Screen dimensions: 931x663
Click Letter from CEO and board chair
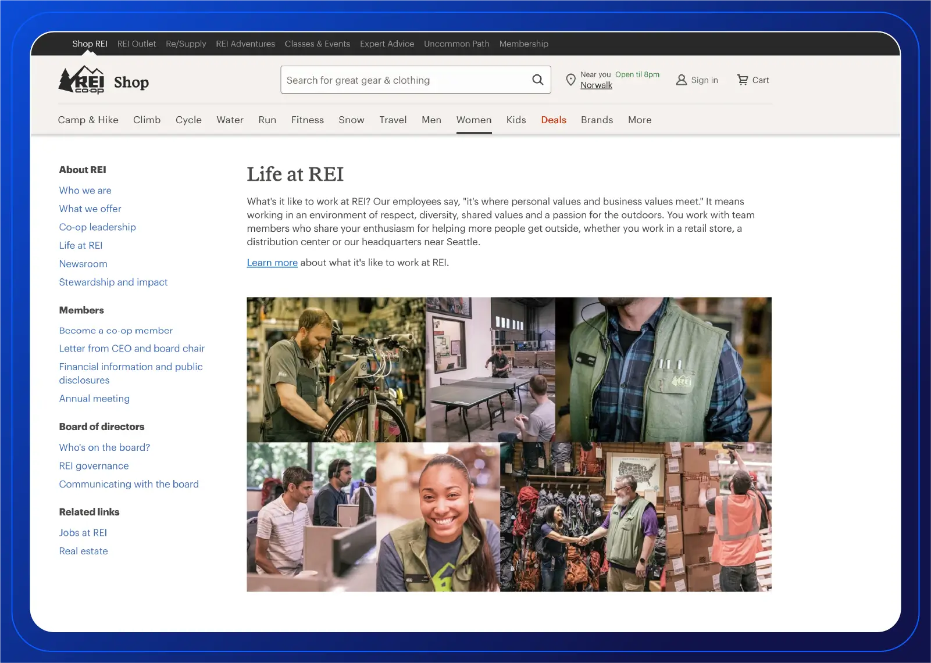tap(131, 348)
